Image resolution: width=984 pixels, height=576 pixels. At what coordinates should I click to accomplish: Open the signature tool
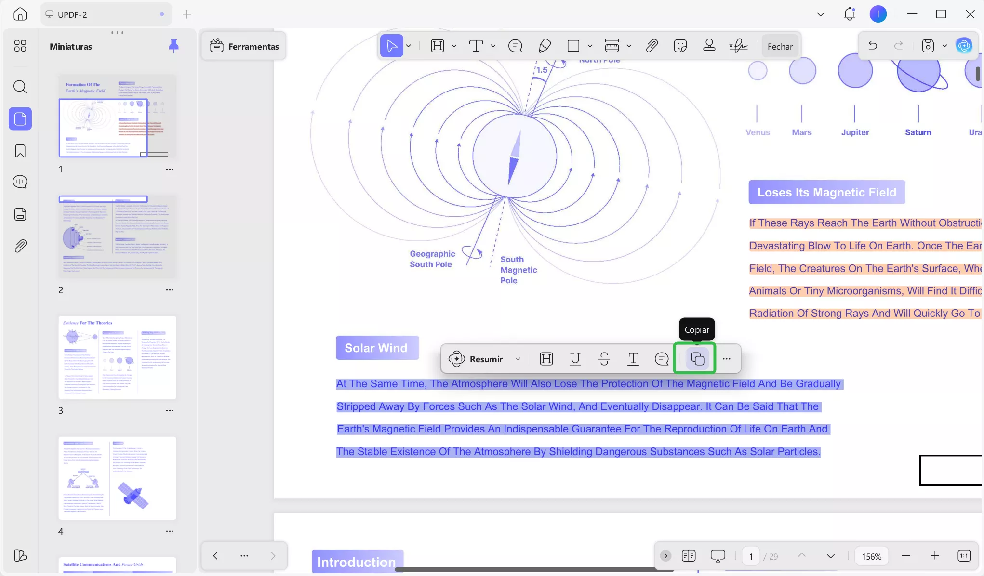(738, 46)
